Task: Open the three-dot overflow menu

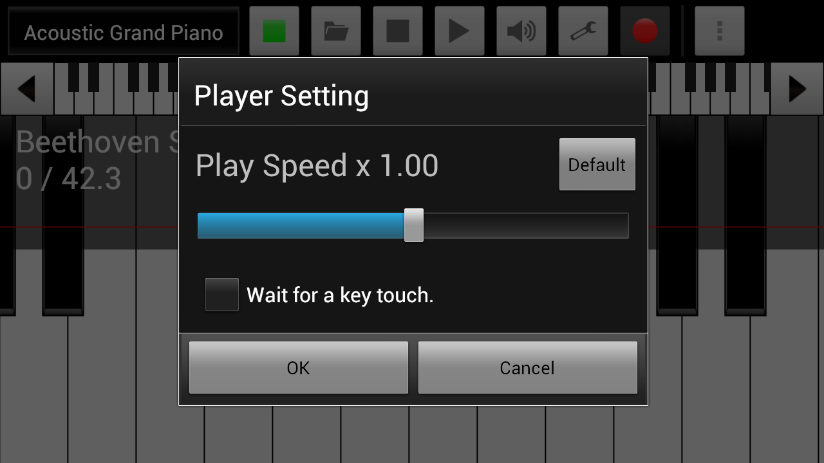Action: coord(720,31)
